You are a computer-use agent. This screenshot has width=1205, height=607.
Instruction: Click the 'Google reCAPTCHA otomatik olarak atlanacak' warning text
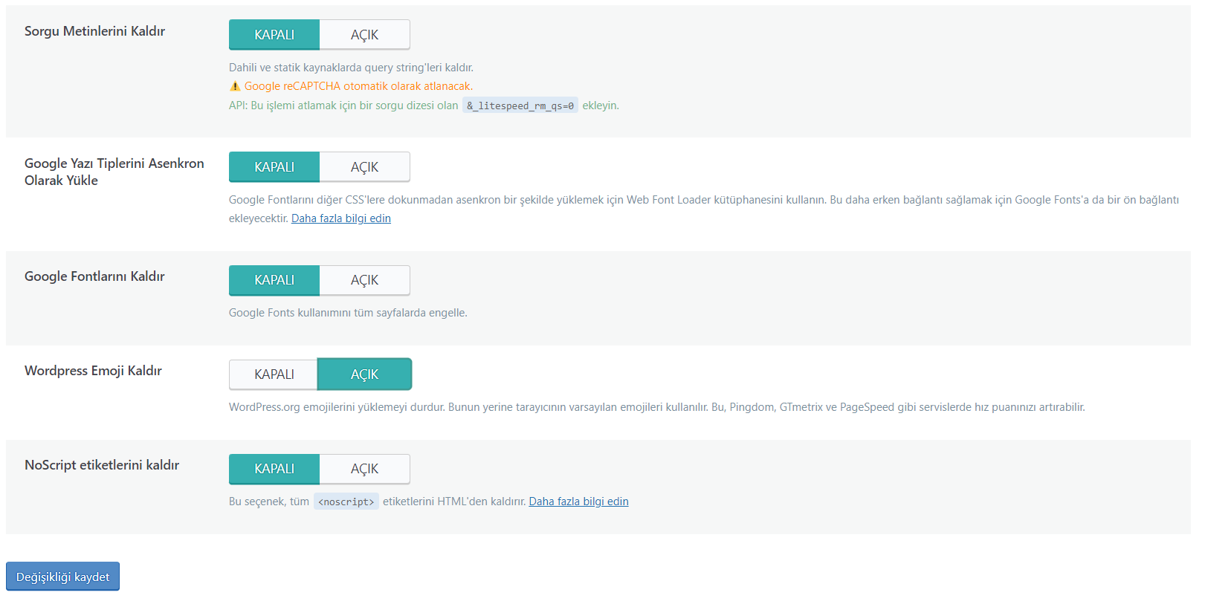point(358,86)
